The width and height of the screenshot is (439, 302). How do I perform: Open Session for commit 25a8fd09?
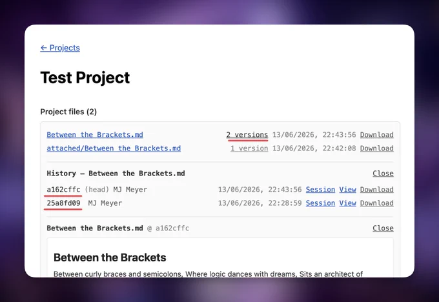(x=320, y=203)
